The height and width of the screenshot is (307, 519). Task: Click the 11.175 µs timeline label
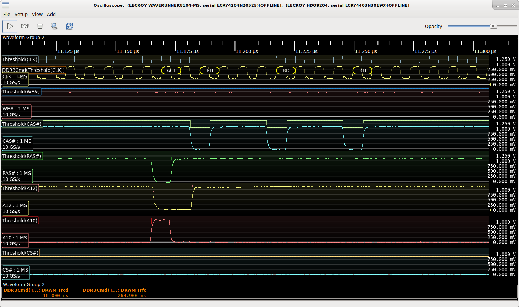click(x=188, y=51)
